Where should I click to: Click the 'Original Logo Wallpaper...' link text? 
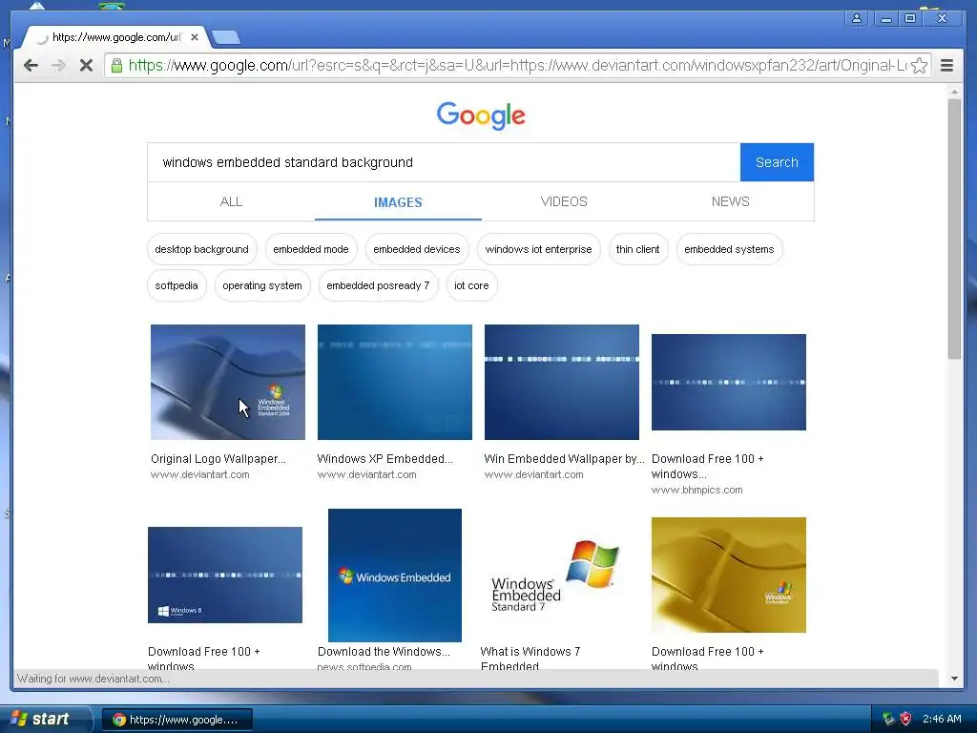point(218,459)
